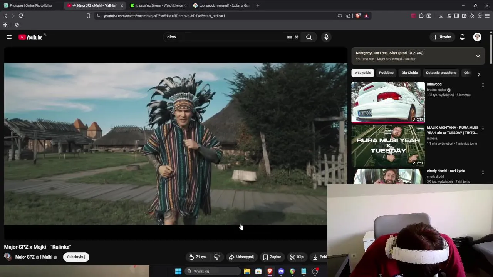Open OBS Studio from taskbar
This screenshot has width=493, height=277.
pyautogui.click(x=315, y=271)
